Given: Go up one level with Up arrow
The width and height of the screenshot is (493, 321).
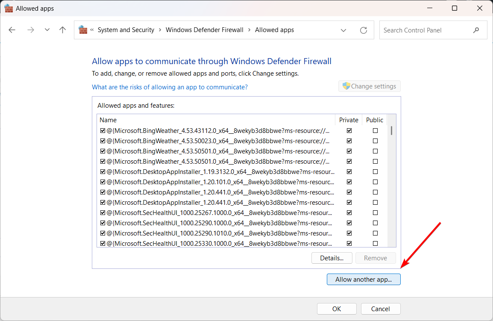Looking at the screenshot, I should (x=63, y=30).
